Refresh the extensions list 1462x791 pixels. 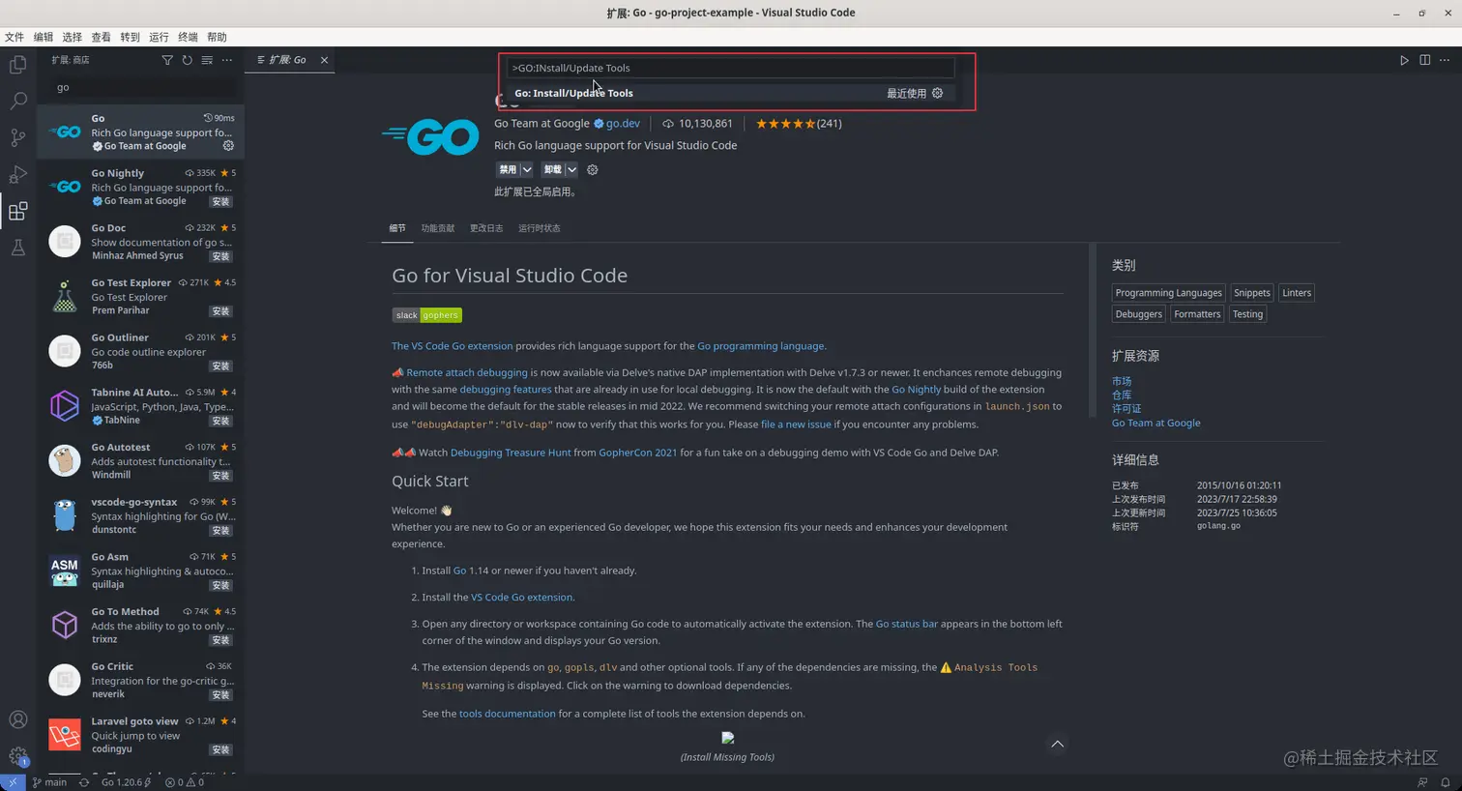[188, 60]
